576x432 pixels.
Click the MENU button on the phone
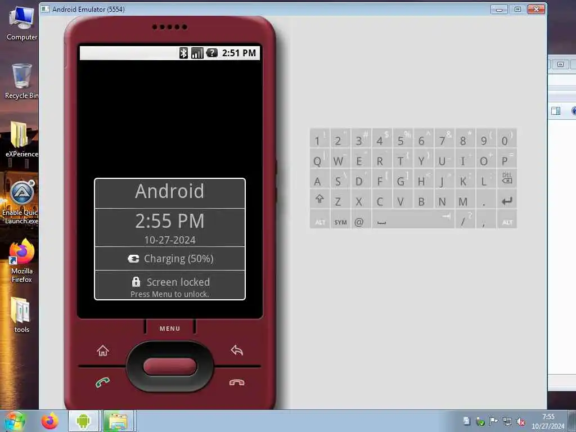point(170,328)
